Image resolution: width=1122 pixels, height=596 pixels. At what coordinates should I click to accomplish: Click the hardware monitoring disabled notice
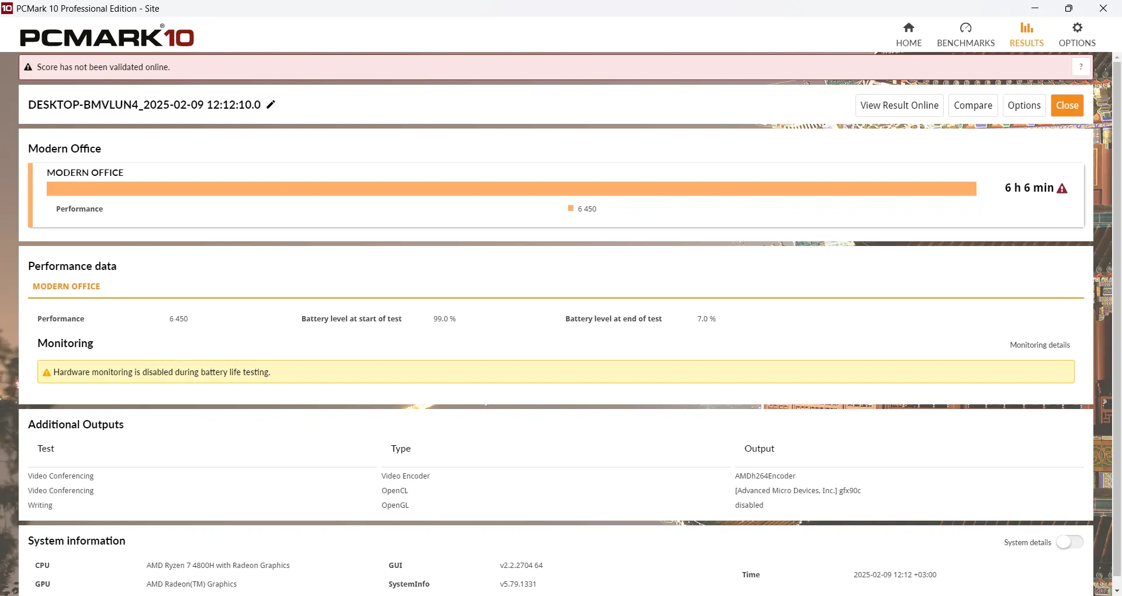coord(556,372)
